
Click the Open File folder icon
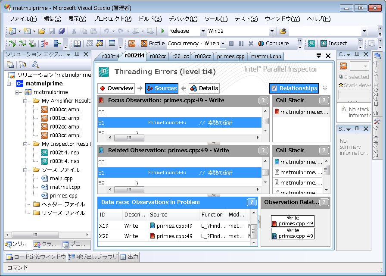(x=42, y=31)
